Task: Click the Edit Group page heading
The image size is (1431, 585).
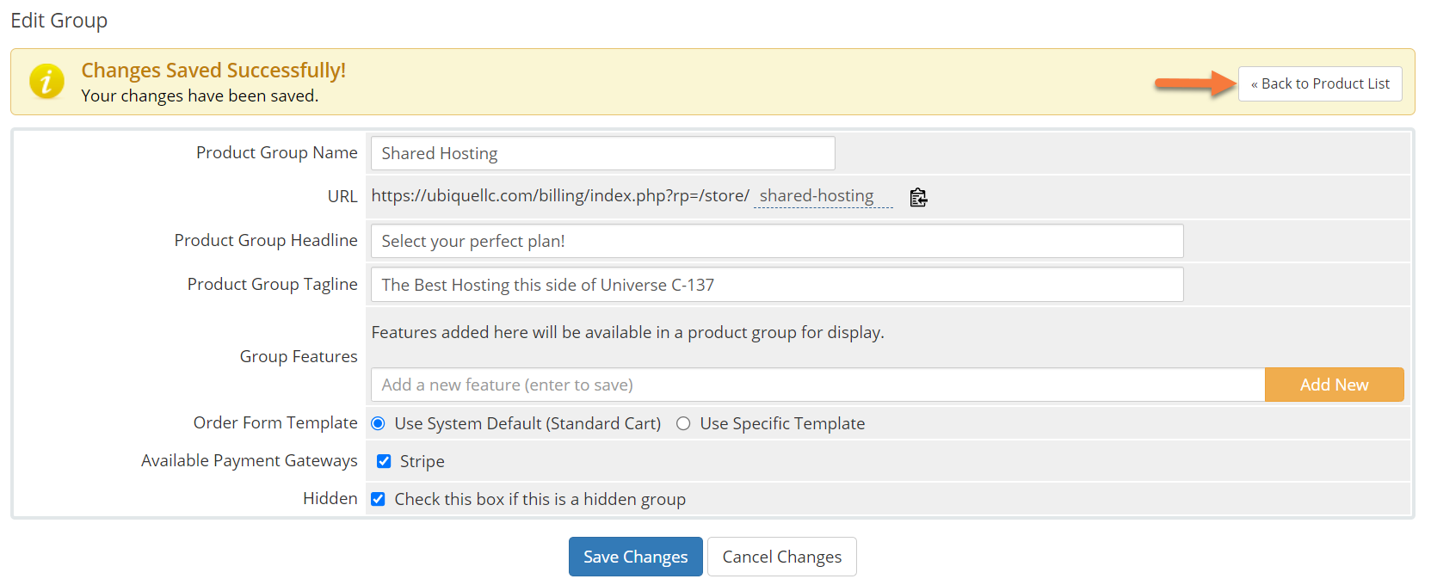Action: (x=59, y=21)
